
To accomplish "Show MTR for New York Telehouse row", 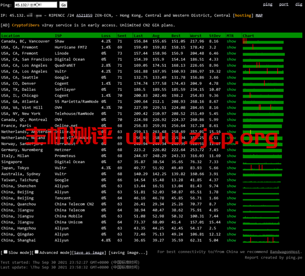I will click(231, 114).
